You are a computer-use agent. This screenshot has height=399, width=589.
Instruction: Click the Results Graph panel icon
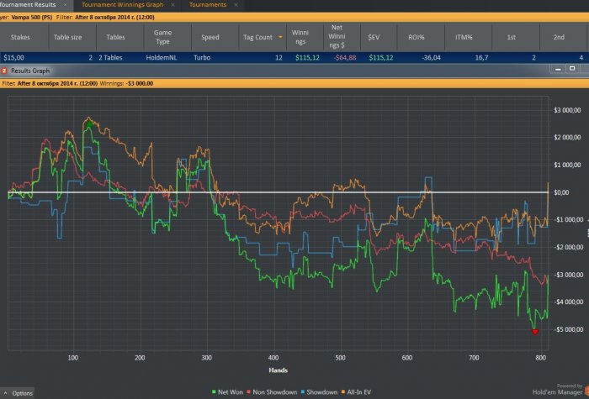tap(4, 71)
